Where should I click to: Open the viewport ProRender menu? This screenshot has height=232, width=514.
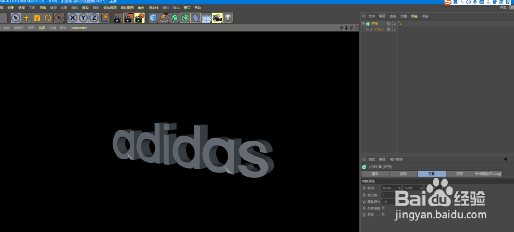coord(79,28)
